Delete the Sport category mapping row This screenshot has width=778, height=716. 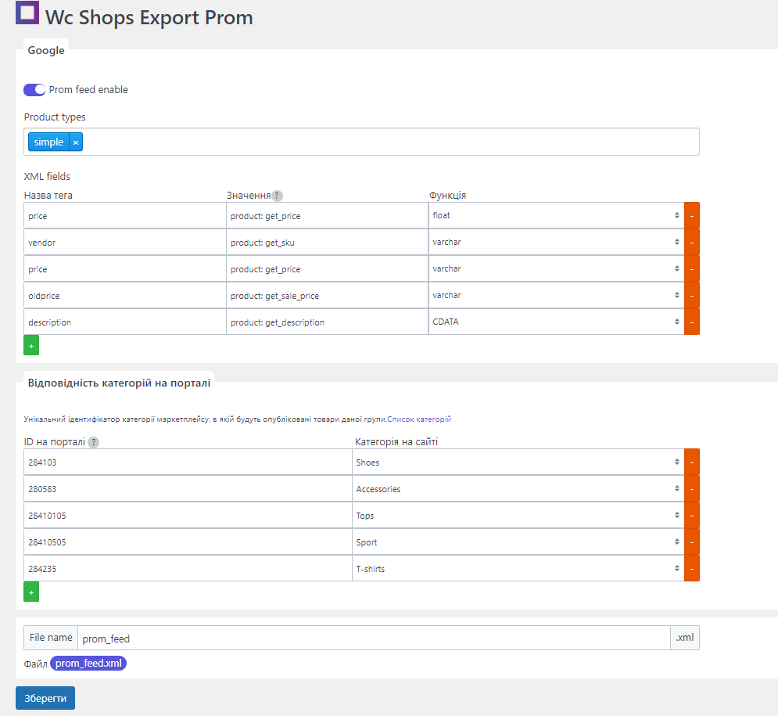(x=692, y=541)
